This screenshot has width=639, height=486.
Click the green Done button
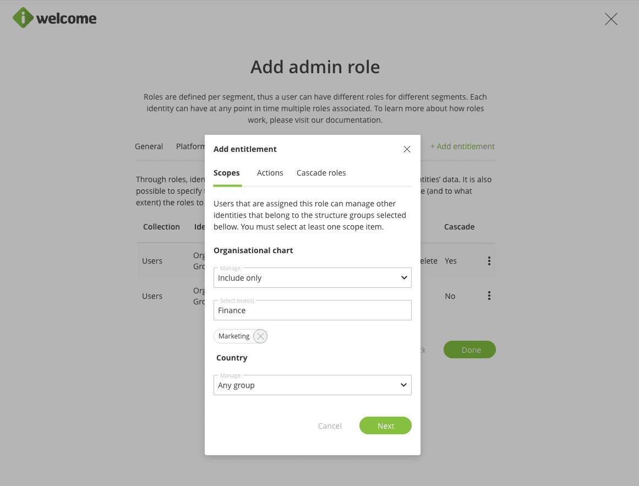[x=469, y=350]
